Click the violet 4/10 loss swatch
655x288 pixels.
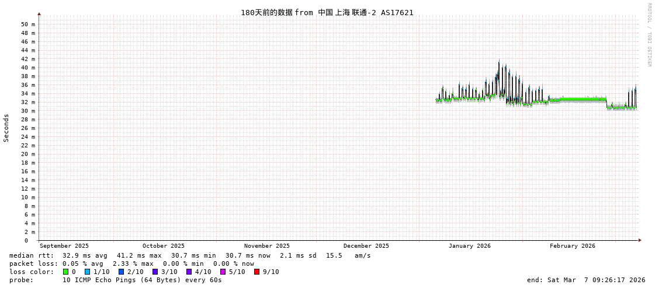(189, 272)
